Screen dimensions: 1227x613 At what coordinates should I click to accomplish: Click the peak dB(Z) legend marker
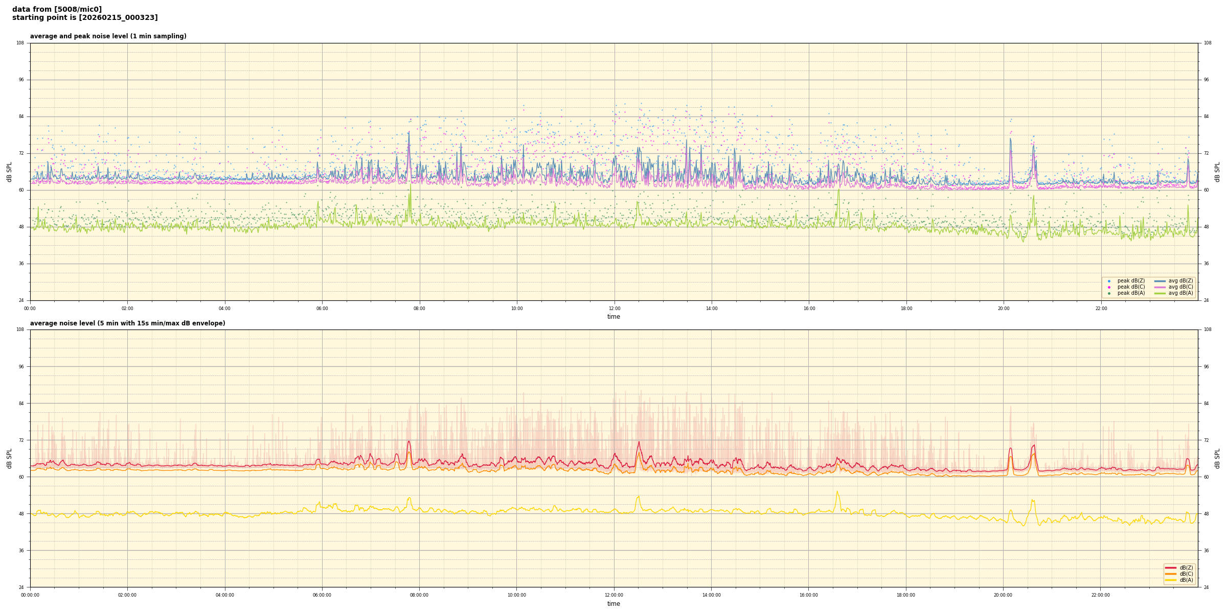click(1109, 281)
